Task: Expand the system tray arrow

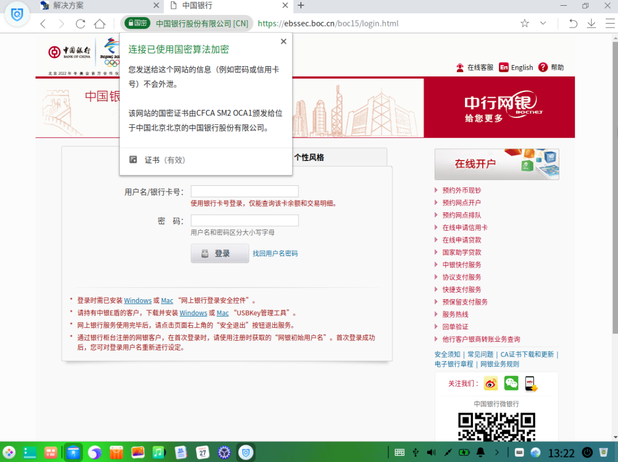Action: pos(497,453)
